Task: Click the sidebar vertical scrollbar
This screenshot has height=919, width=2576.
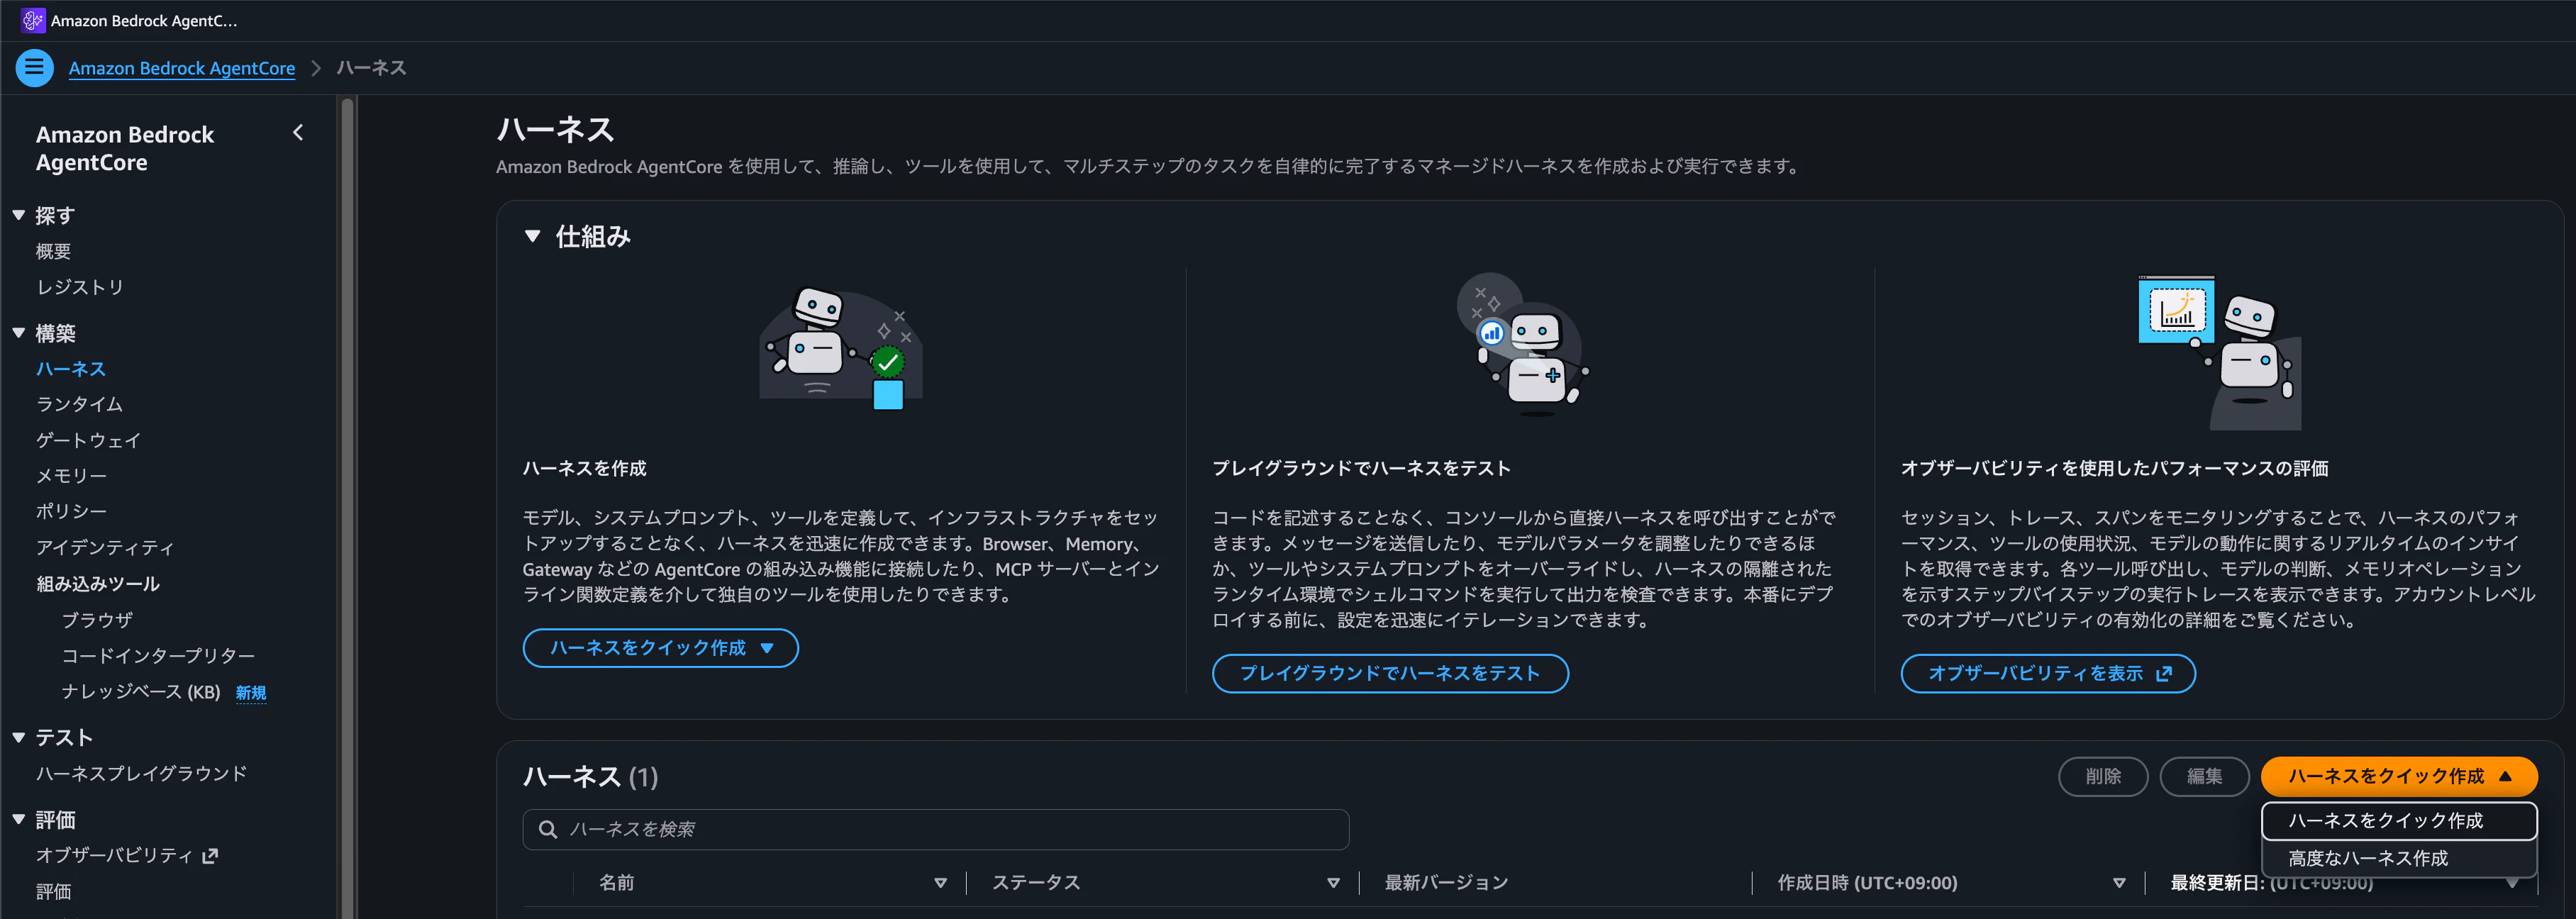Action: point(347,507)
